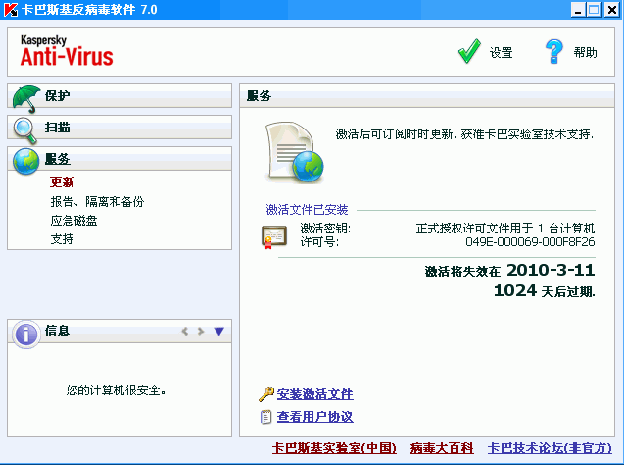Open the 病毒大百科 link
Viewport: 624px width, 465px height.
click(x=442, y=448)
